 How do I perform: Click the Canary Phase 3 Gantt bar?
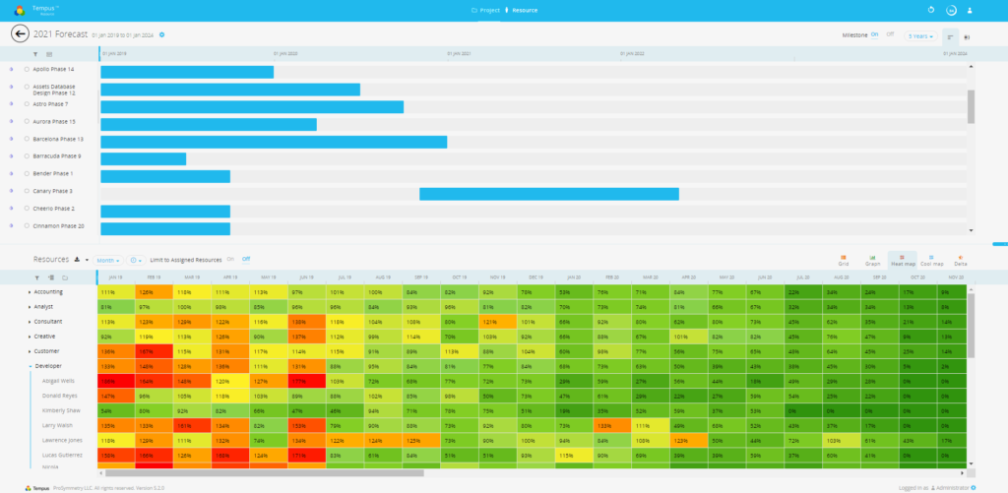pyautogui.click(x=549, y=194)
